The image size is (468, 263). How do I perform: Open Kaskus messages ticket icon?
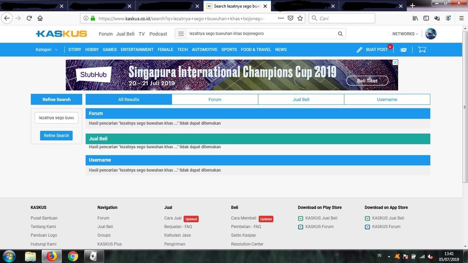pyautogui.click(x=403, y=50)
